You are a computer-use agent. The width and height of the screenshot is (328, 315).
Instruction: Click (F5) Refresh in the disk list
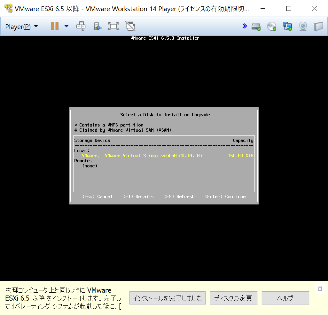click(x=179, y=196)
